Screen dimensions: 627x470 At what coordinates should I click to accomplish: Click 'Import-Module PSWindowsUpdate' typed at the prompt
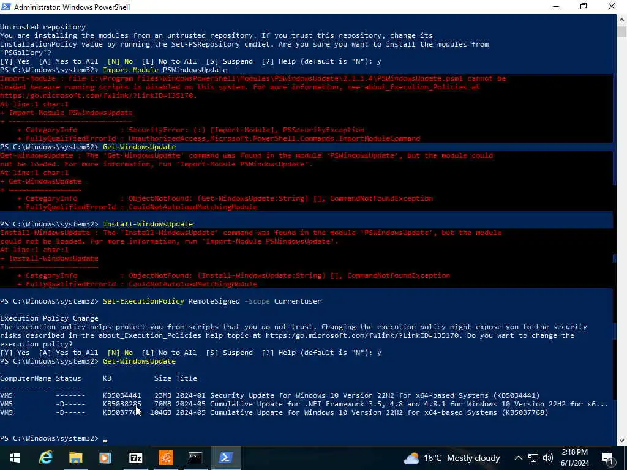point(165,70)
